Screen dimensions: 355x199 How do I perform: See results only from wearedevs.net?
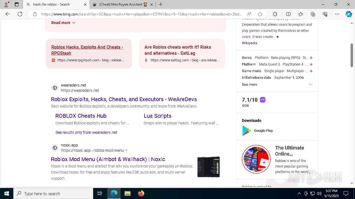coord(86,132)
